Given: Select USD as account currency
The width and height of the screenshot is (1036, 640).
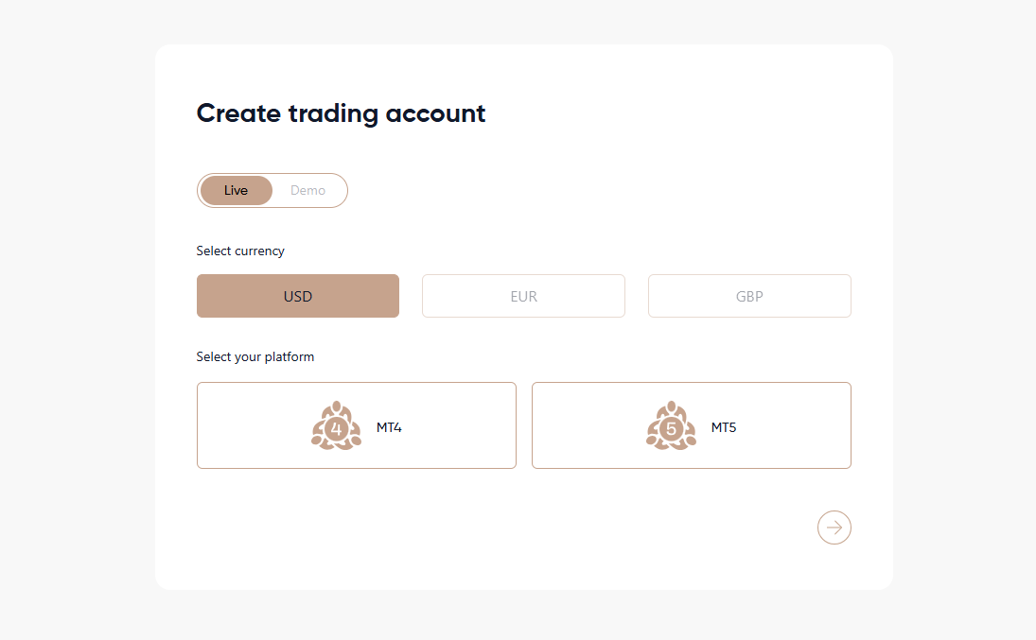Looking at the screenshot, I should (298, 296).
